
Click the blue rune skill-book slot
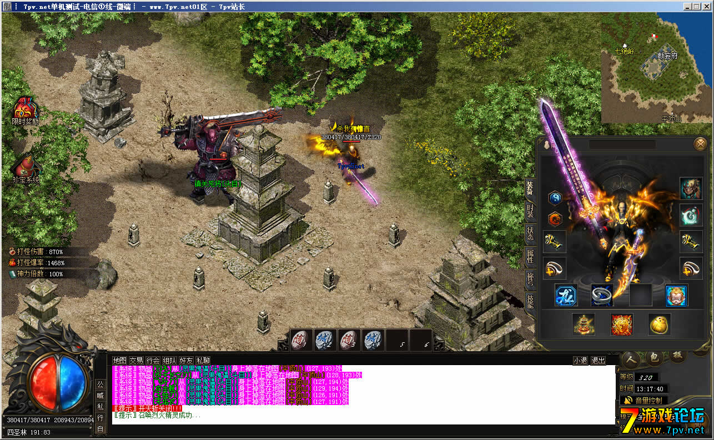[566, 295]
